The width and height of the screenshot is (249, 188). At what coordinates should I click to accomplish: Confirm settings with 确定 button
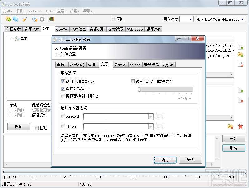point(165,160)
